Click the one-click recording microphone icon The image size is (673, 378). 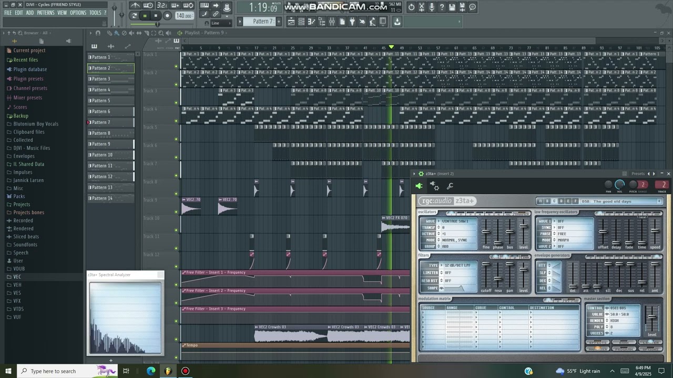[x=432, y=7]
